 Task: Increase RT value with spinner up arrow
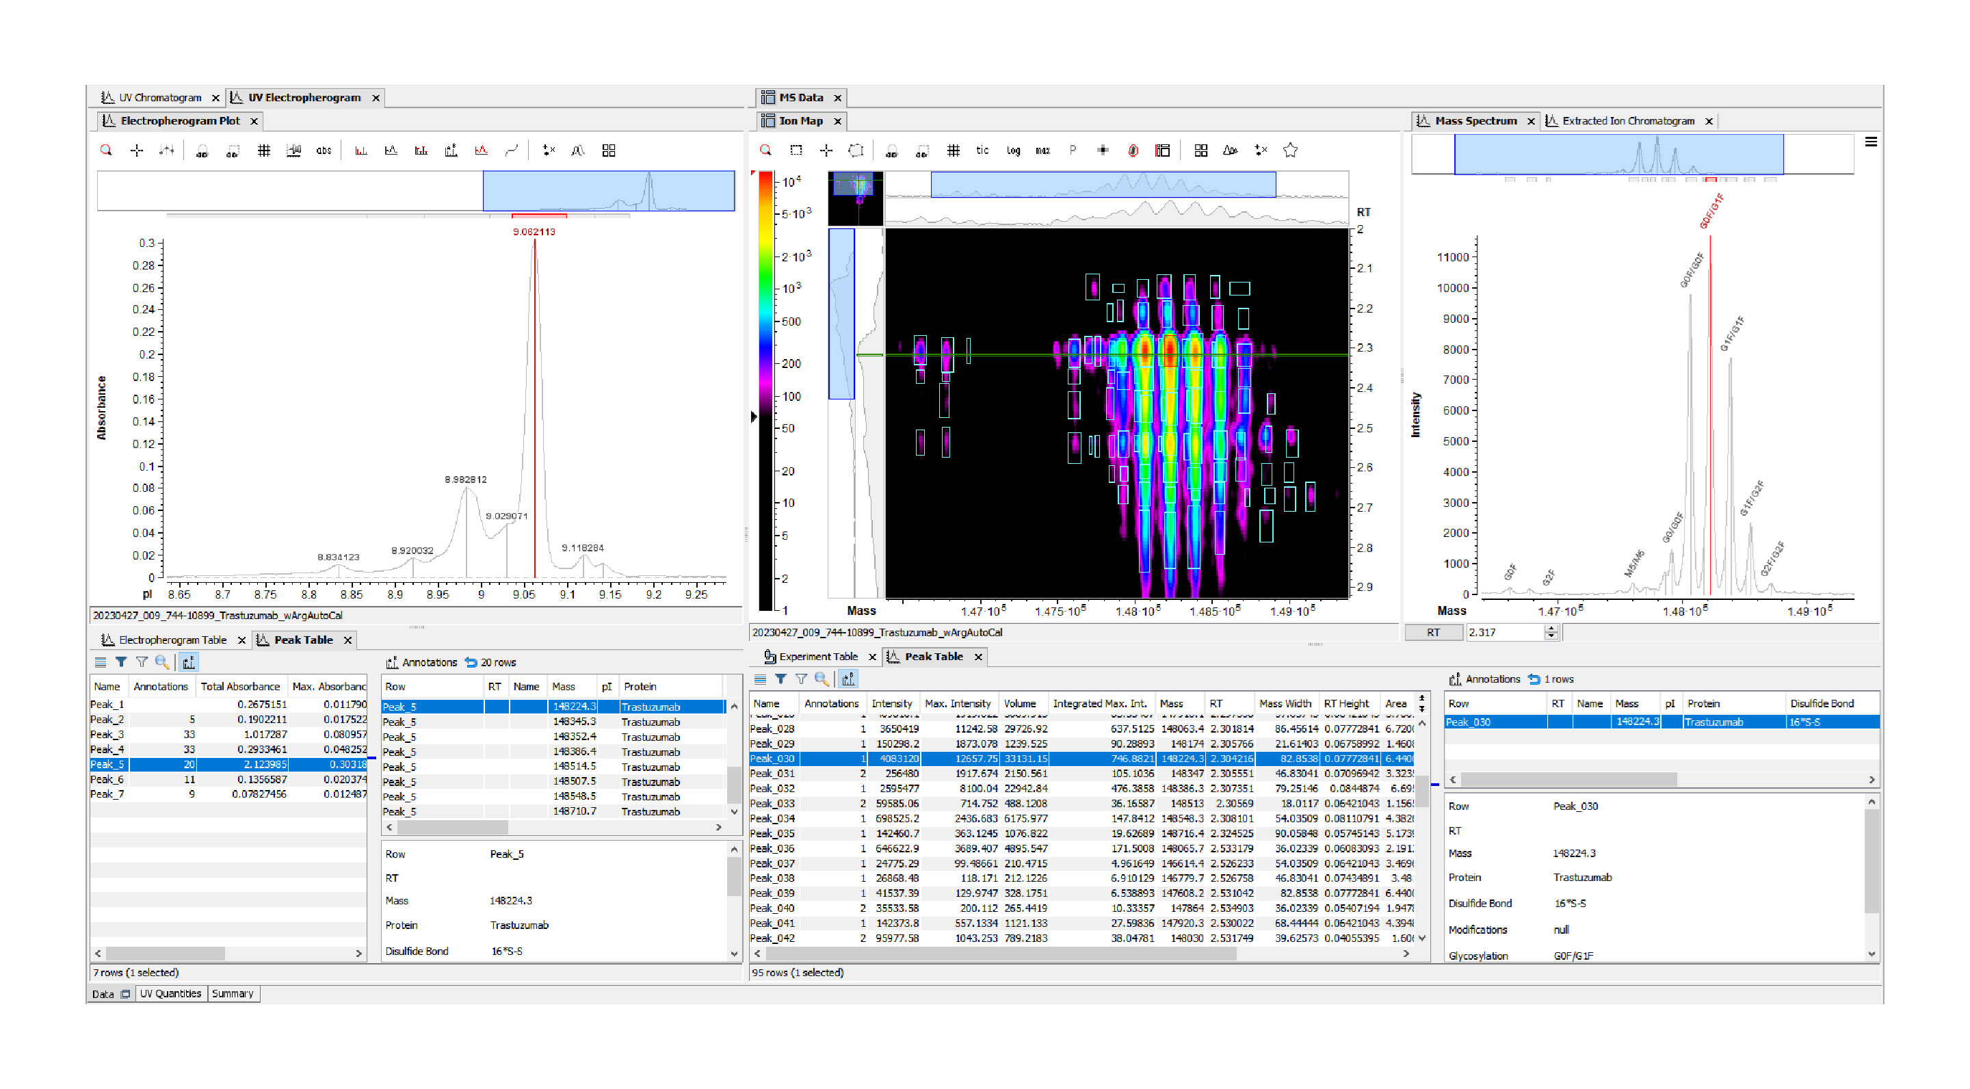(x=1551, y=629)
